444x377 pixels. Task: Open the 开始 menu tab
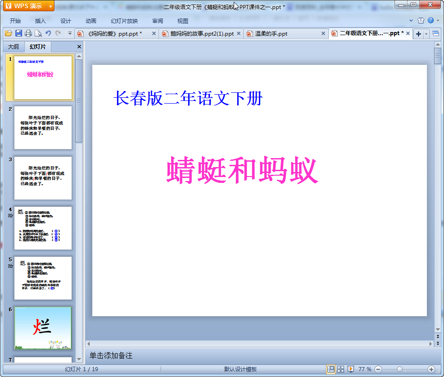click(x=15, y=21)
